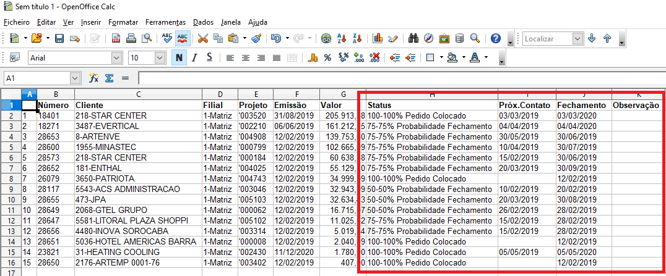Expand the Arial font name dropdown
This screenshot has width=666, height=276.
coord(116,58)
